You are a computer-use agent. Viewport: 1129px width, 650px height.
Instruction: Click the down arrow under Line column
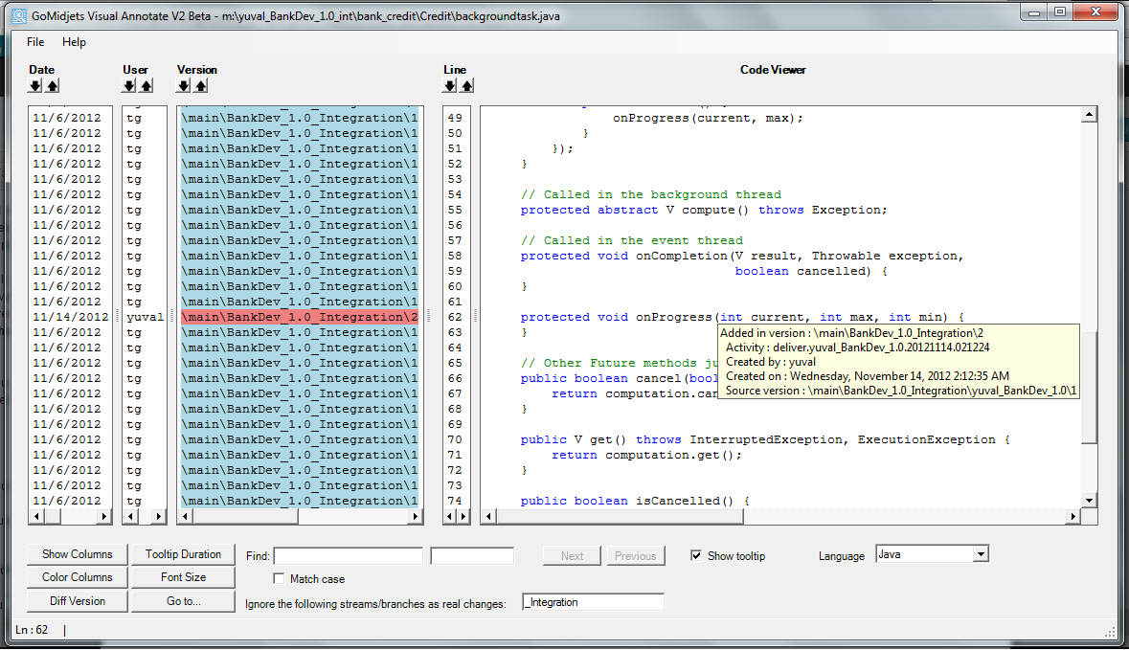coord(450,86)
